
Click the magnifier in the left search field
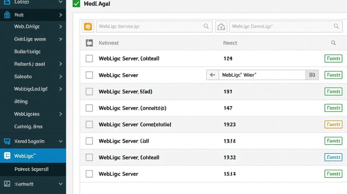click(206, 26)
